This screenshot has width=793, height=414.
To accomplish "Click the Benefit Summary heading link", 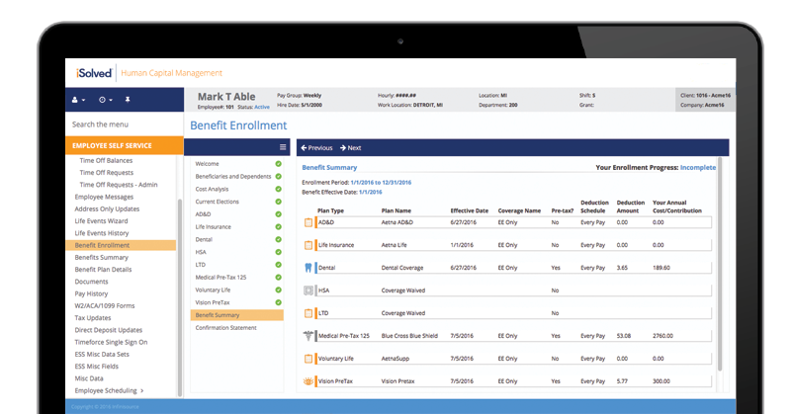I will point(329,167).
